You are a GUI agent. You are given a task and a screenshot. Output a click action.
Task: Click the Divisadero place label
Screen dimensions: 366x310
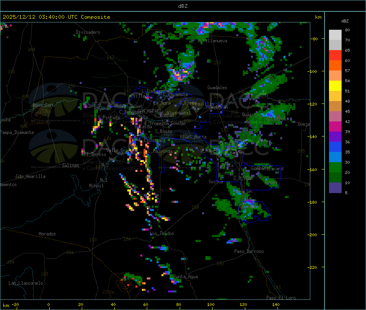coord(88,32)
